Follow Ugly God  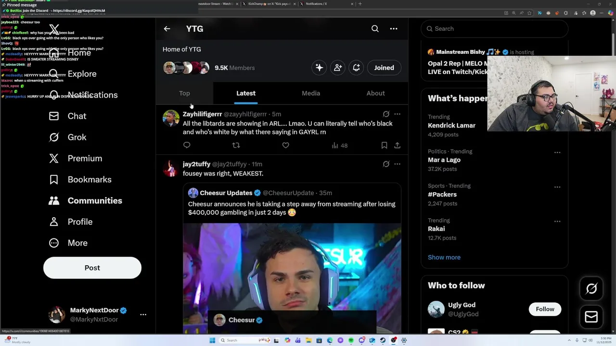click(545, 309)
